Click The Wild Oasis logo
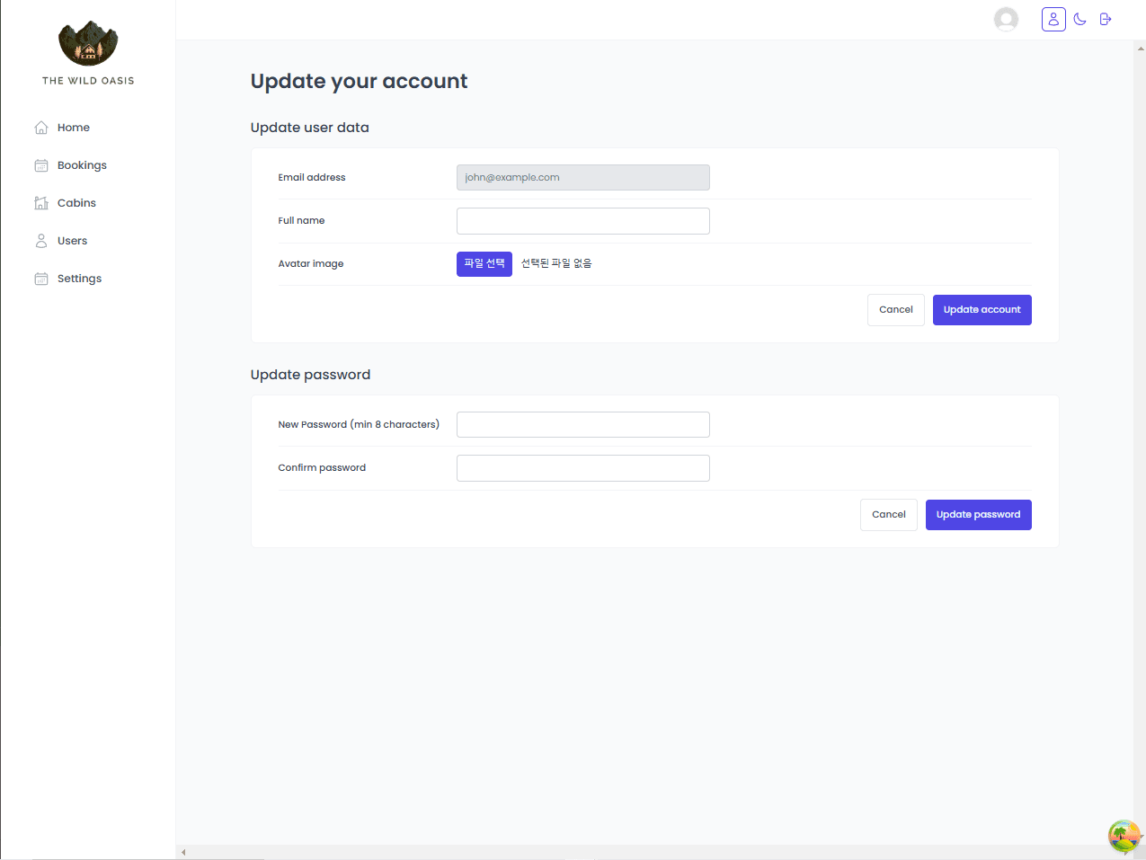 point(88,43)
